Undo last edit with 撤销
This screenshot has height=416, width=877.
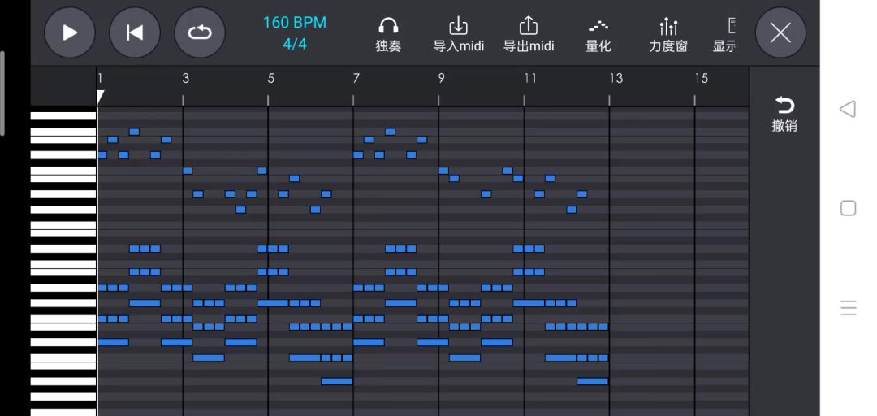(784, 113)
